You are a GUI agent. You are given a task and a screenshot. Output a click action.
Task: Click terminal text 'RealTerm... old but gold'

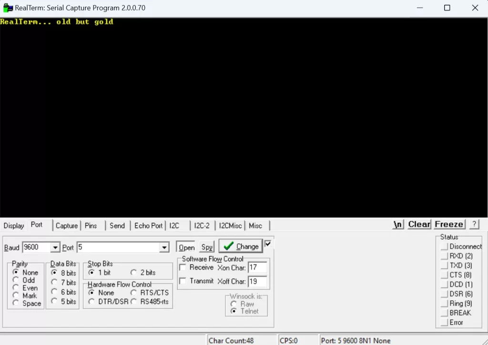[57, 22]
